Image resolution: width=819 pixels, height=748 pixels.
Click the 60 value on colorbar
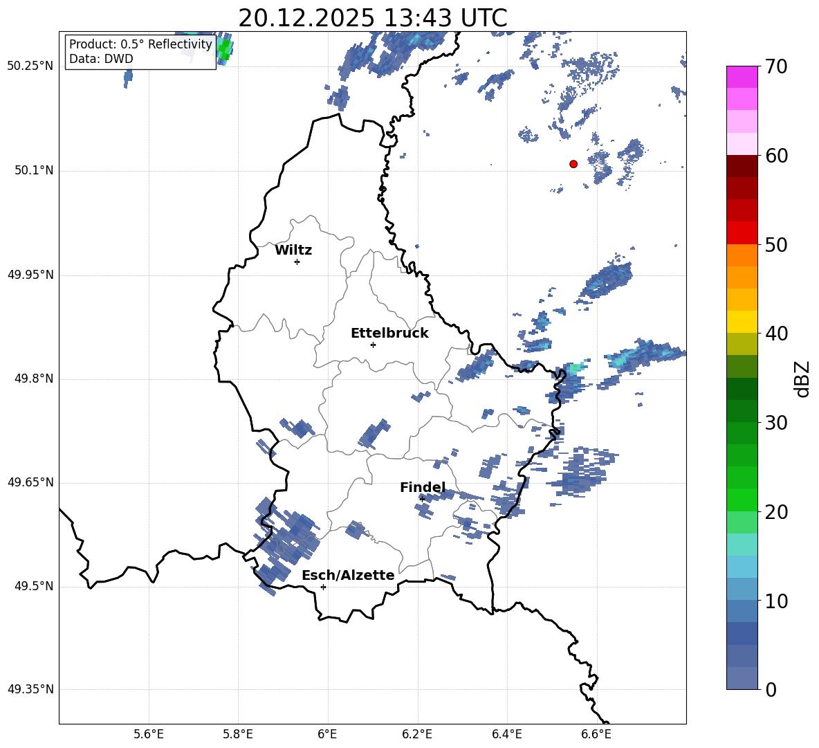777,156
